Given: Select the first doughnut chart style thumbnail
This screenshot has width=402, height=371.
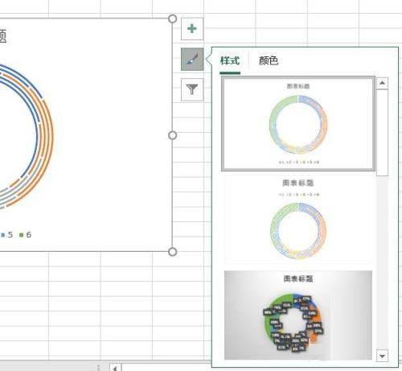Looking at the screenshot, I should [298, 124].
